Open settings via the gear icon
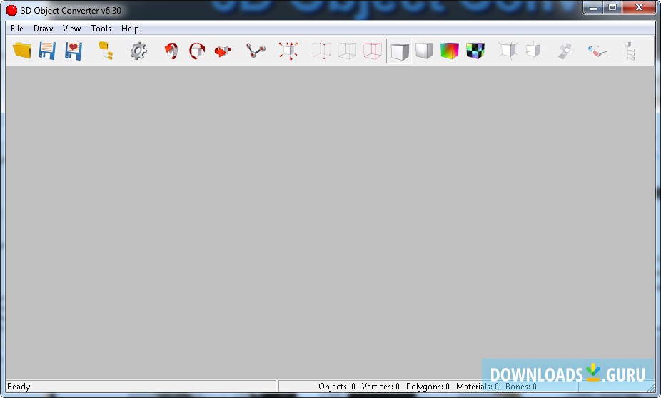The image size is (661, 398). coord(138,51)
